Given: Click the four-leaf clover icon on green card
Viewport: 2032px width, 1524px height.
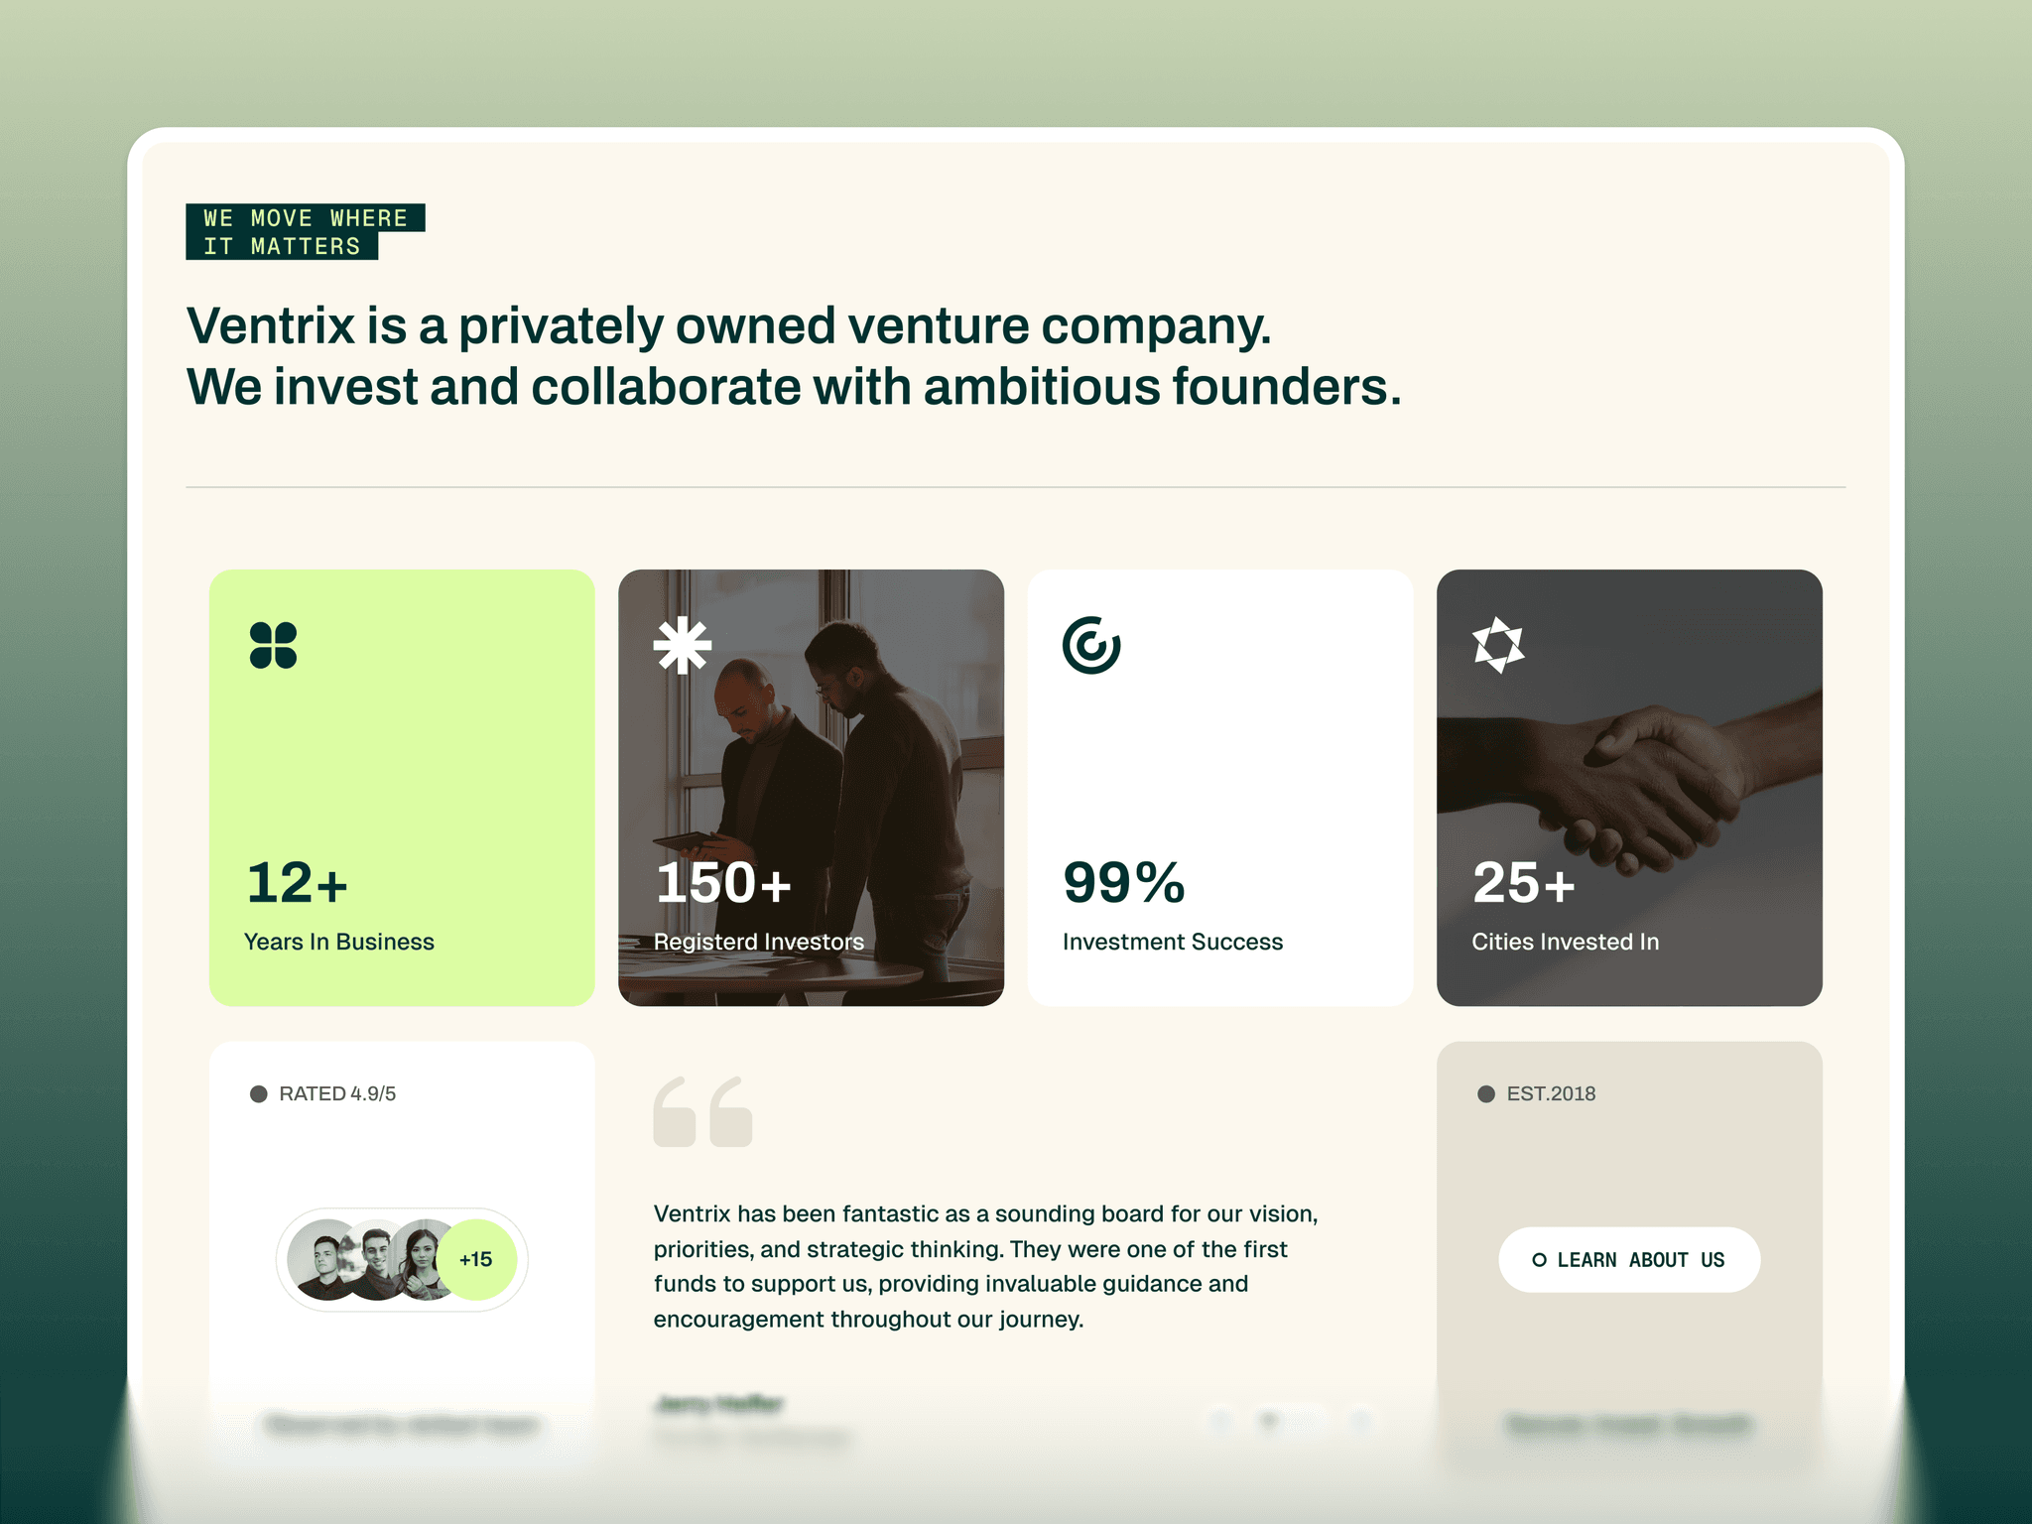Looking at the screenshot, I should pyautogui.click(x=273, y=645).
